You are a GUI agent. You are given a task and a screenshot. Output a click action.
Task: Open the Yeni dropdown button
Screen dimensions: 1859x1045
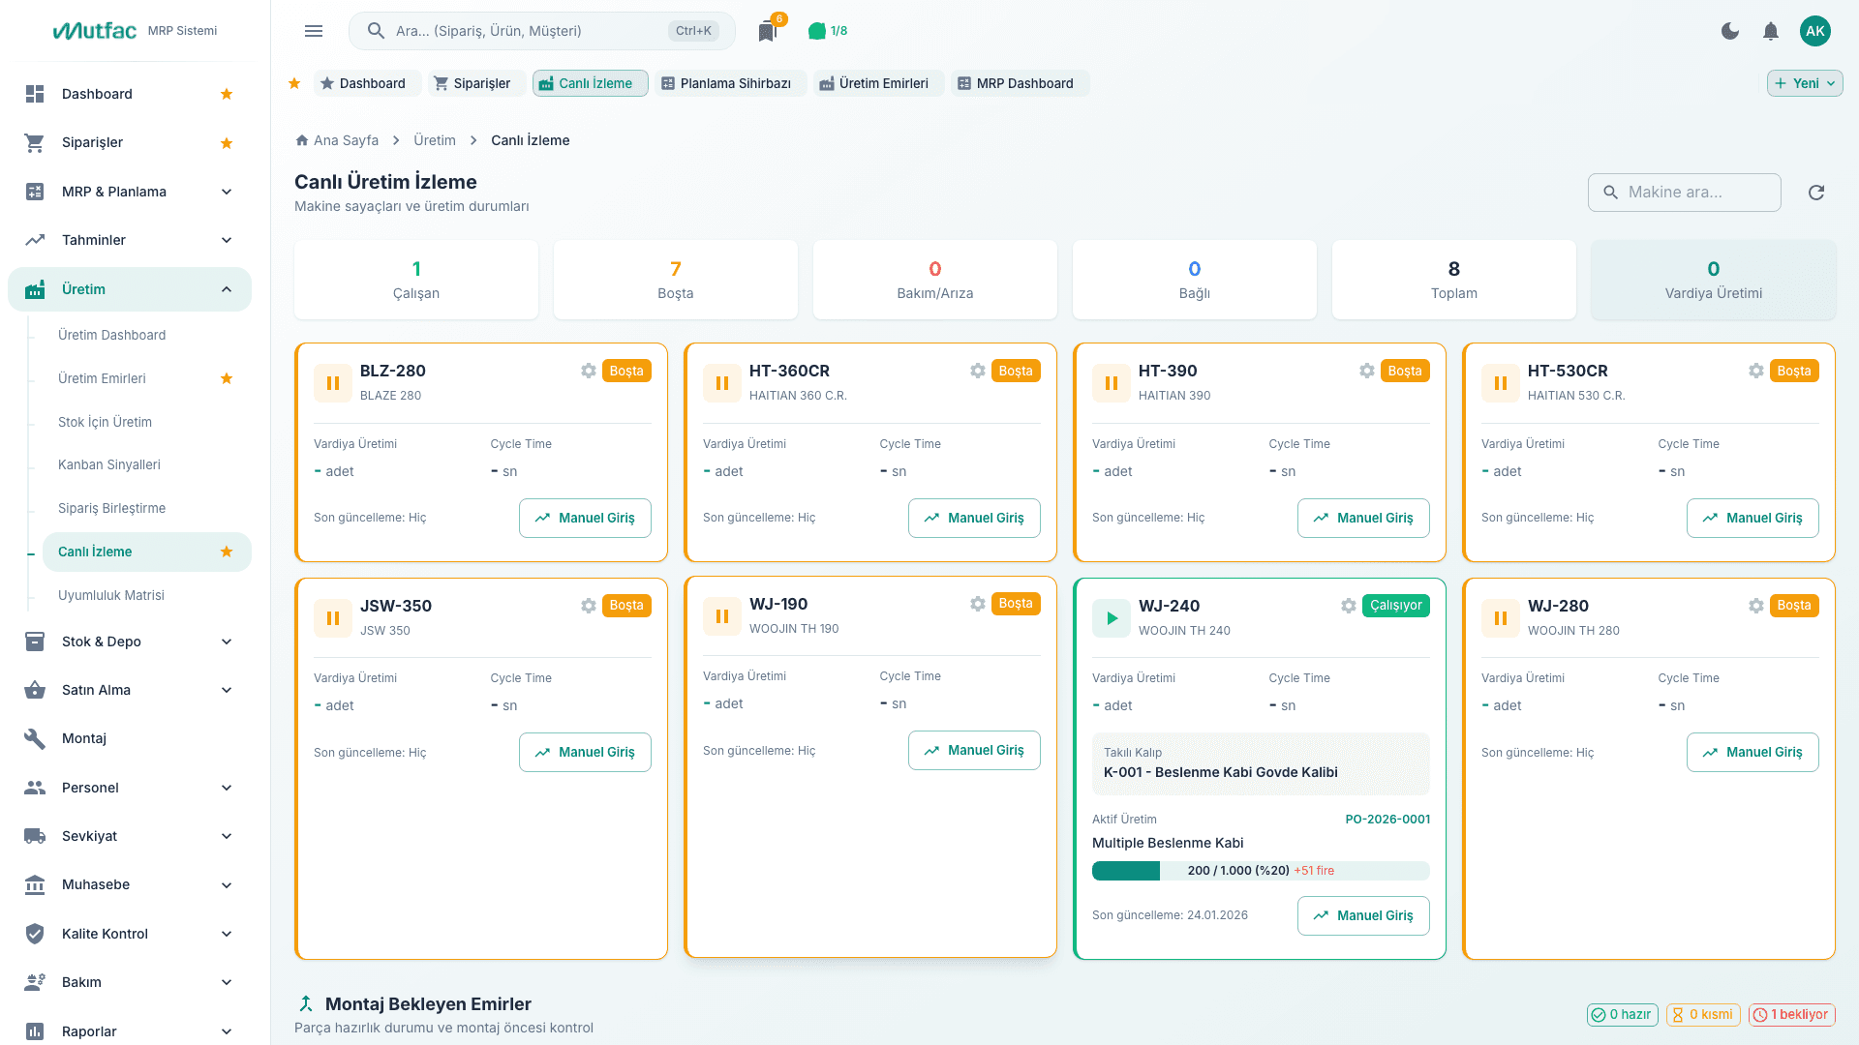[x=1805, y=83]
